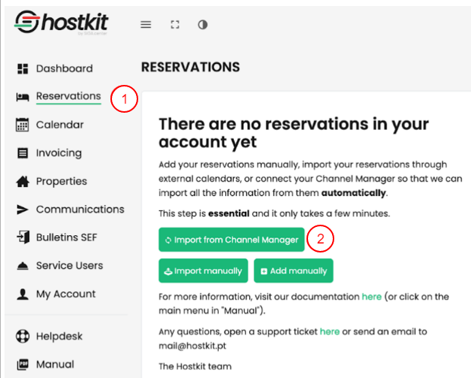Open the Manual menu item
This screenshot has width=471, height=378.
55,364
